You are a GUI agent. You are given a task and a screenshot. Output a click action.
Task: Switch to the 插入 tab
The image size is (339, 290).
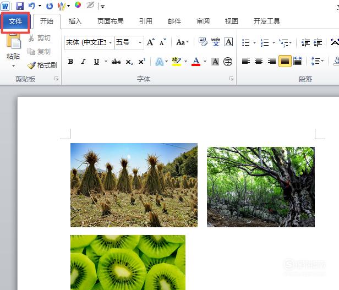click(75, 21)
